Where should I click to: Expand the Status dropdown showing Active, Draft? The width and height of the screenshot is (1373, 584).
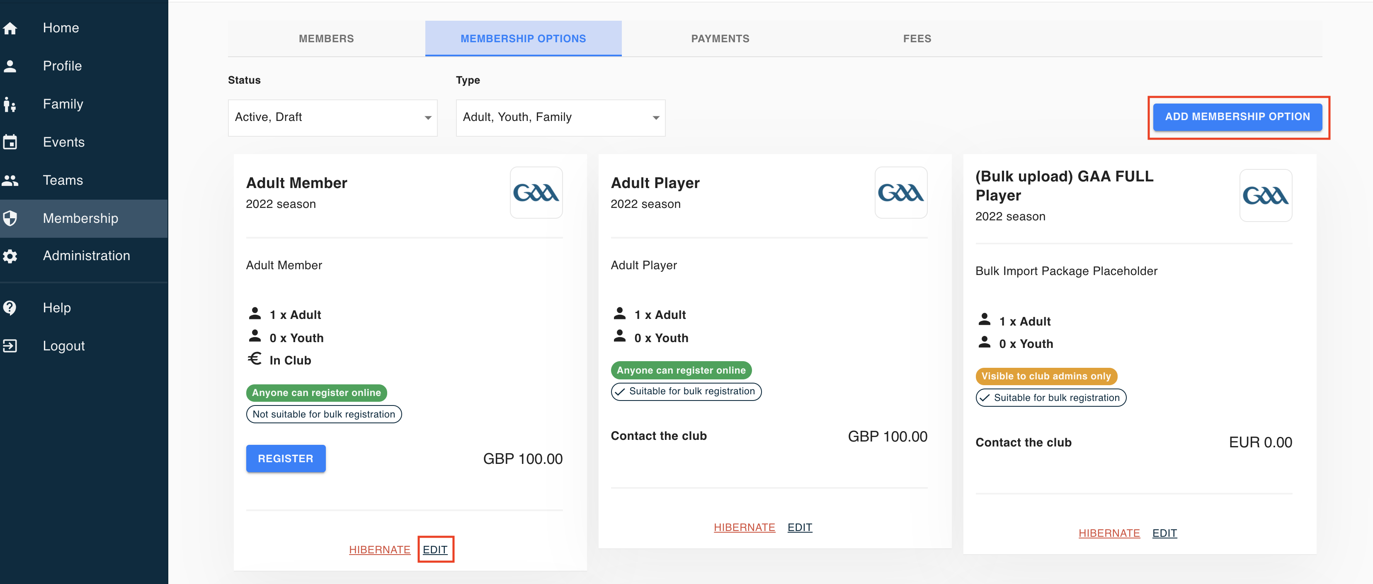click(332, 118)
